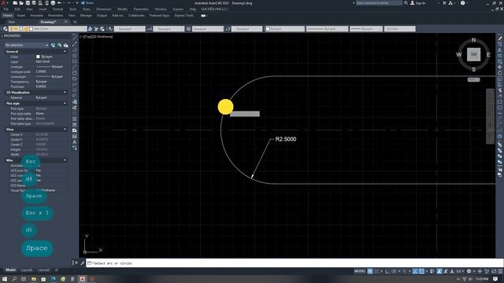The width and height of the screenshot is (504, 283).
Task: Switch to the Layout1 tab
Action: [x=26, y=270]
